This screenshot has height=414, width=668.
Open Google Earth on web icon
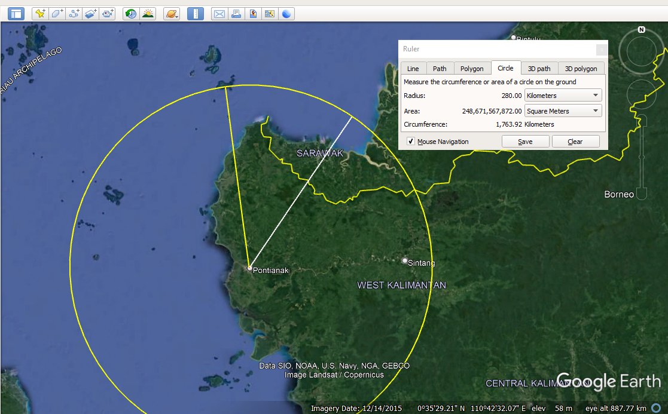(x=286, y=14)
